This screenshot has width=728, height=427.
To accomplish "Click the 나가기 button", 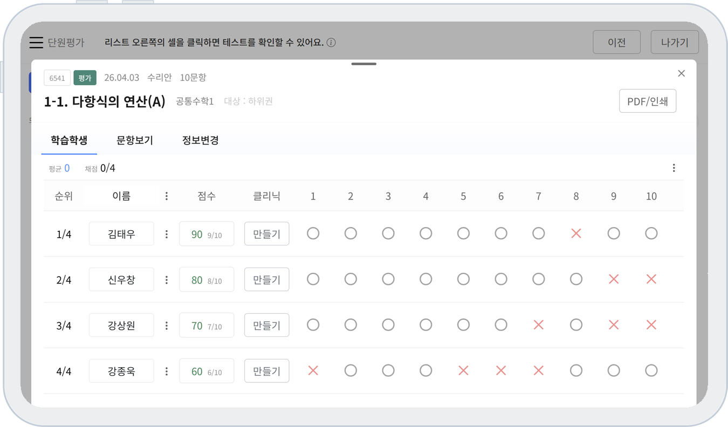I will point(675,43).
